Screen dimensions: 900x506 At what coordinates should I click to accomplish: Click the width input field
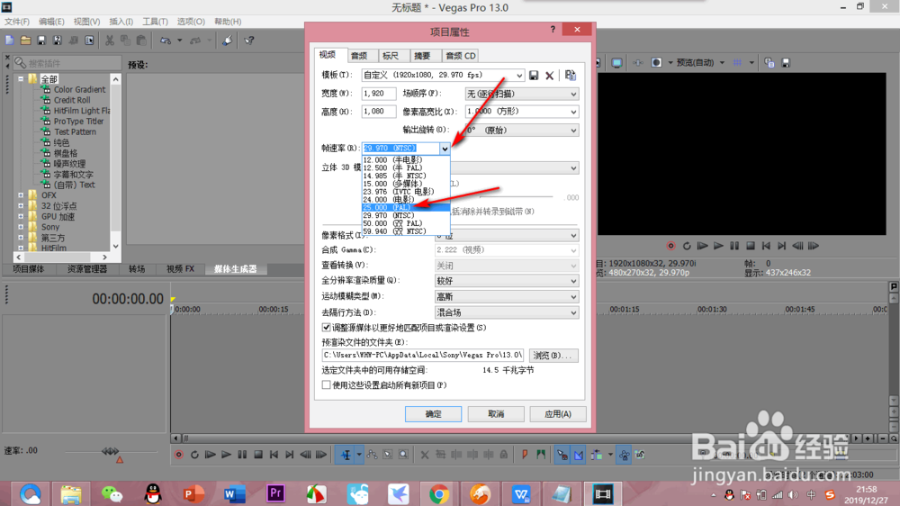[379, 94]
